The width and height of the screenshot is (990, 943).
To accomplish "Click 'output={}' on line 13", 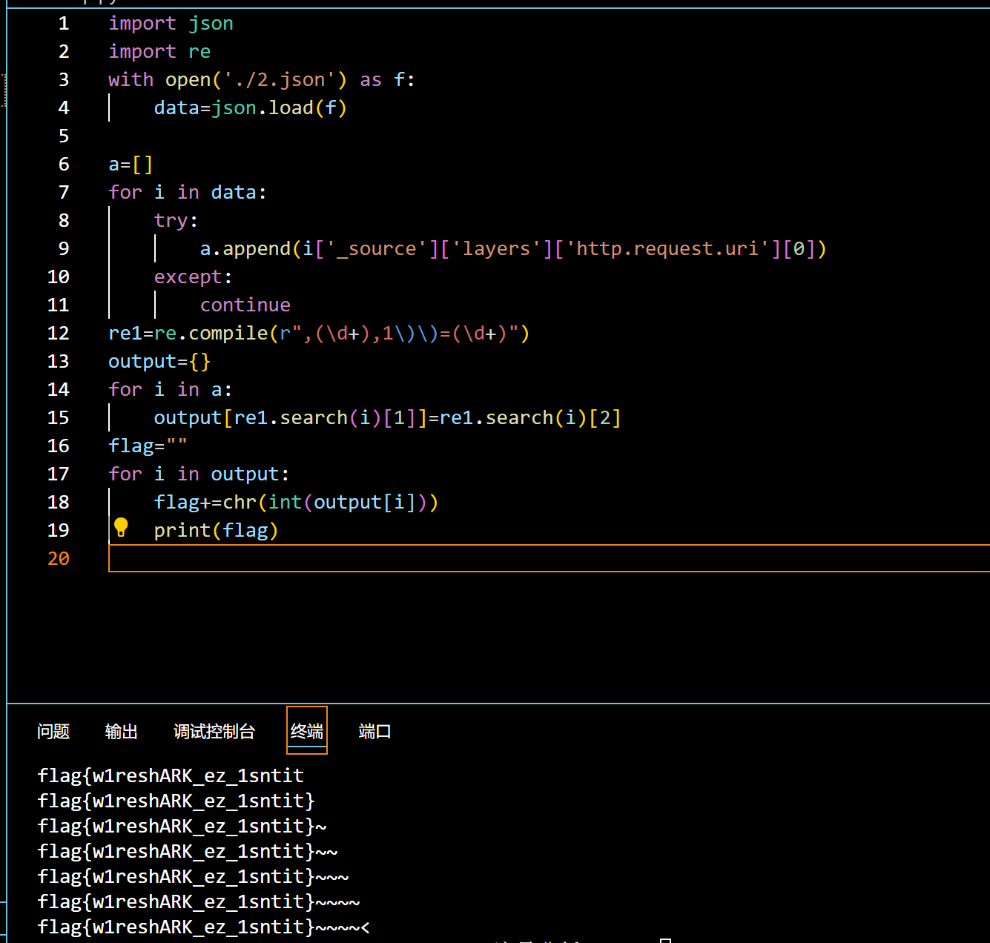I will coord(159,362).
